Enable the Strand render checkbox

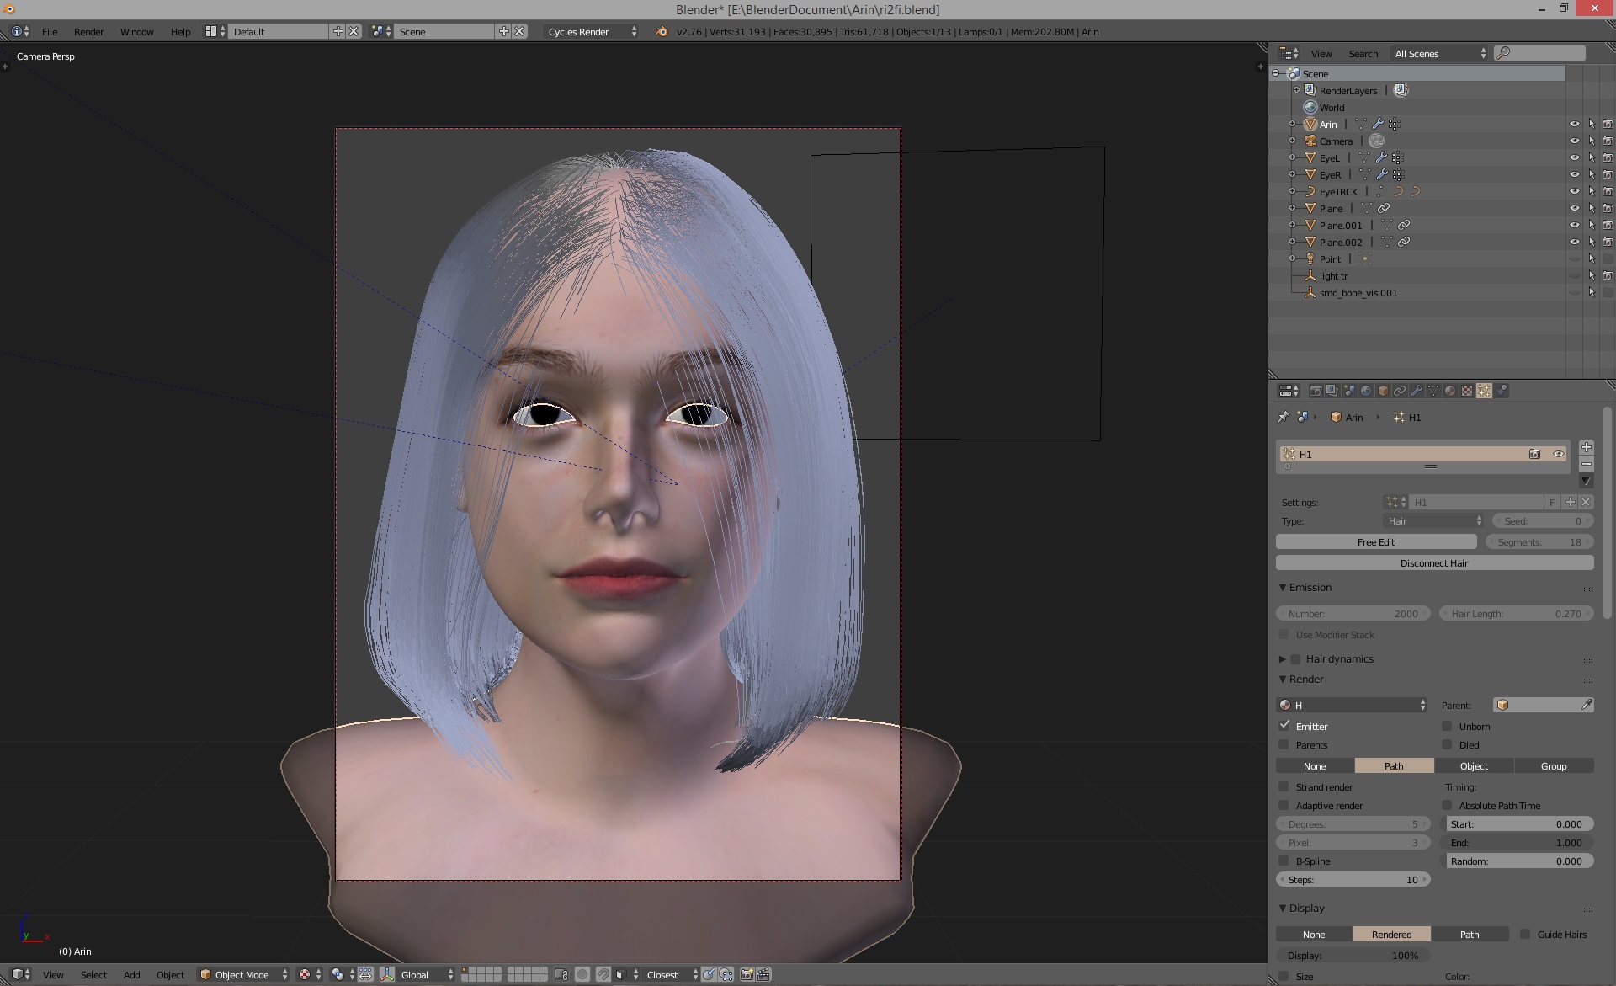click(1284, 786)
